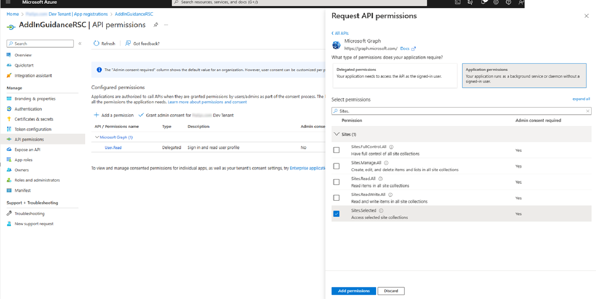This screenshot has width=596, height=299.
Task: Click the info icon in the admin consent banner
Action: 99,70
